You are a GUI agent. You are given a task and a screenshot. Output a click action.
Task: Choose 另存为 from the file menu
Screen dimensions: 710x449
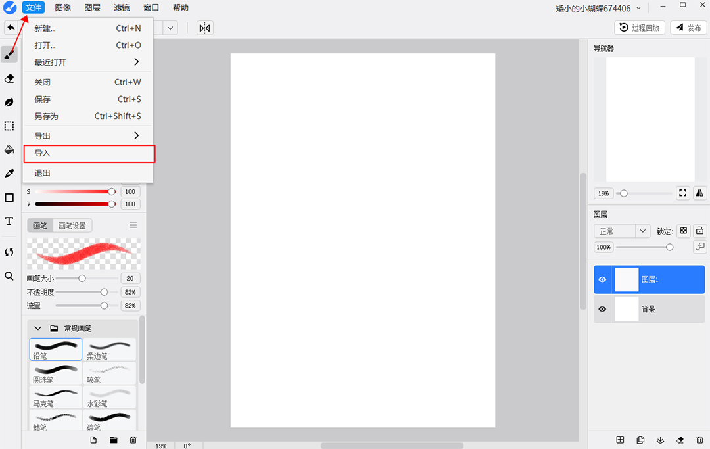tap(88, 116)
